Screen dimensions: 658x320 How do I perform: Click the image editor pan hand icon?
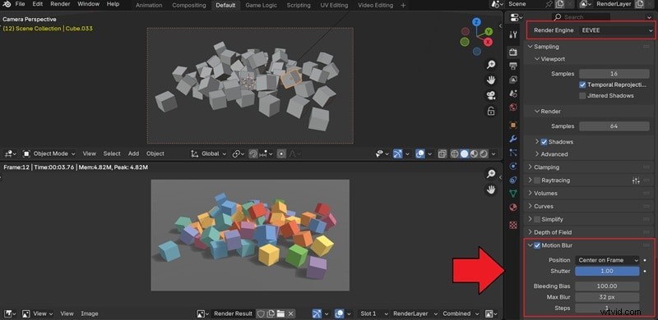coord(490,190)
